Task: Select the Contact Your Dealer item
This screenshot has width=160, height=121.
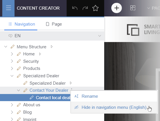Action: tap(49, 90)
